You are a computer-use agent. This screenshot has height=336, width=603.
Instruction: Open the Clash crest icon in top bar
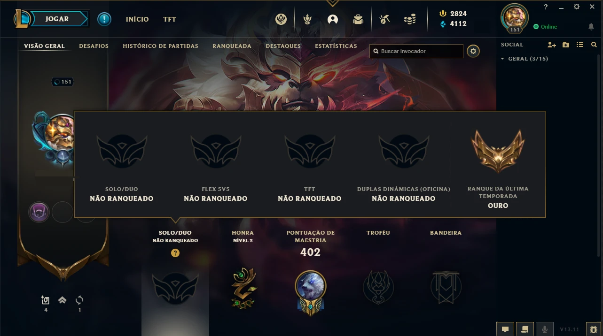pos(281,19)
